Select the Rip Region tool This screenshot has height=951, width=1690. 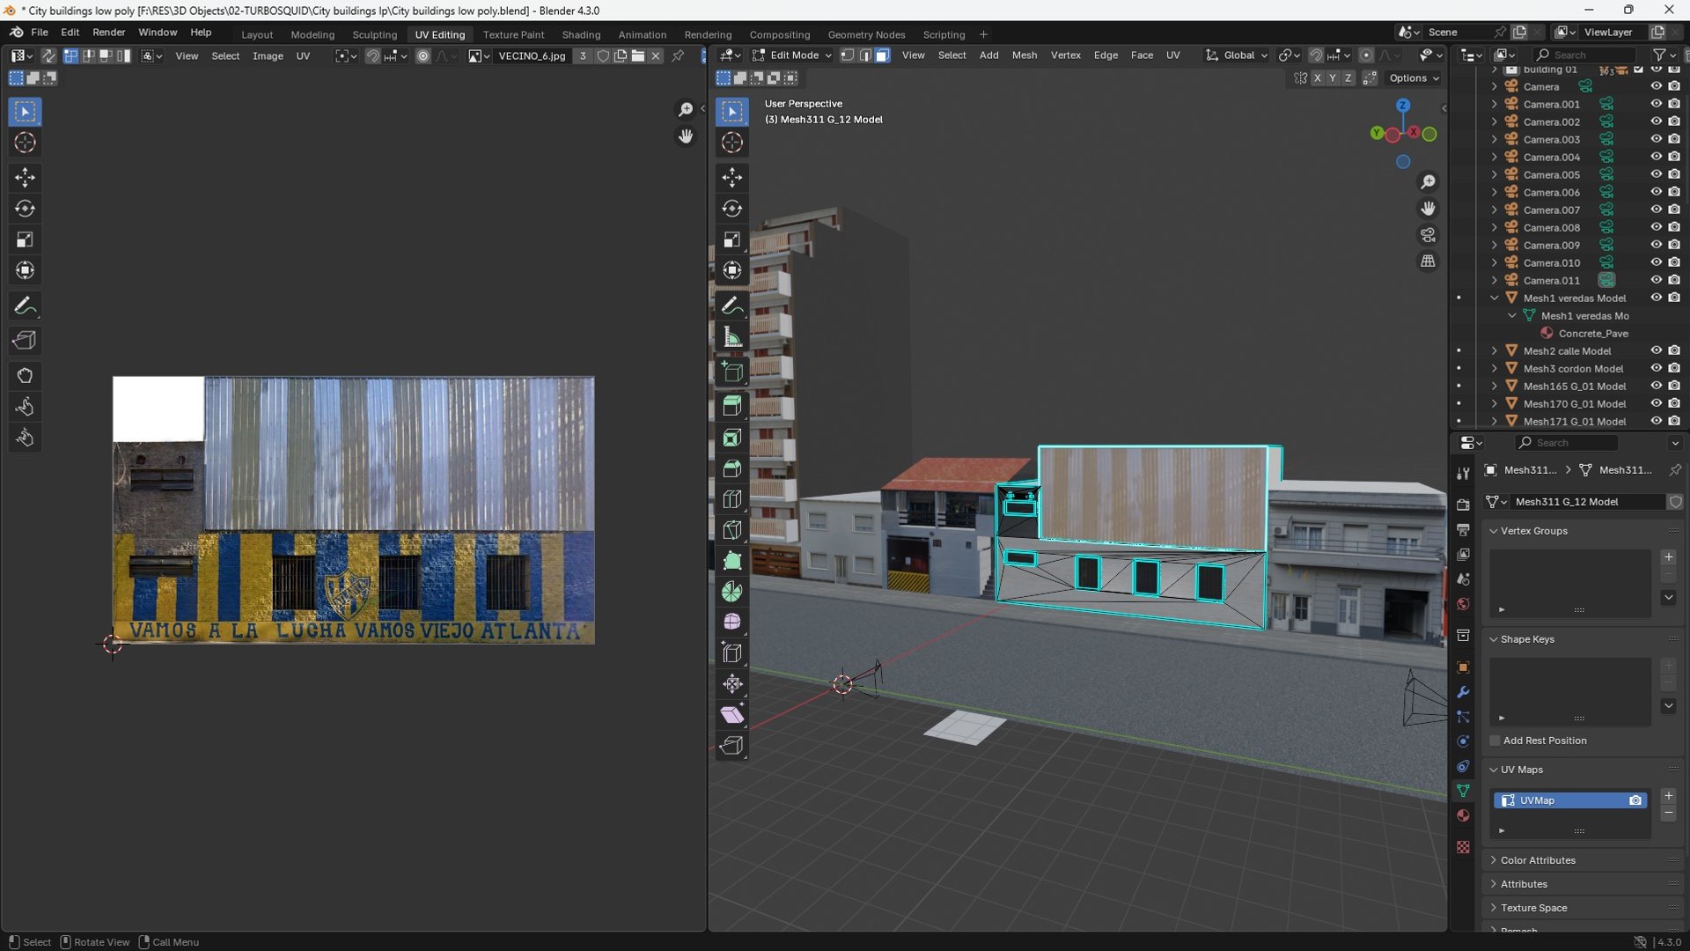(x=731, y=746)
